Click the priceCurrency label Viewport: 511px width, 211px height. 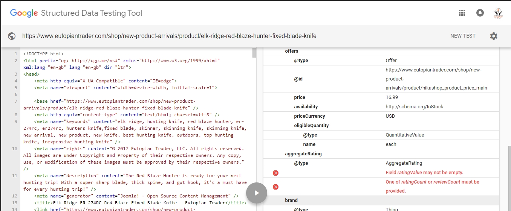[x=309, y=116]
